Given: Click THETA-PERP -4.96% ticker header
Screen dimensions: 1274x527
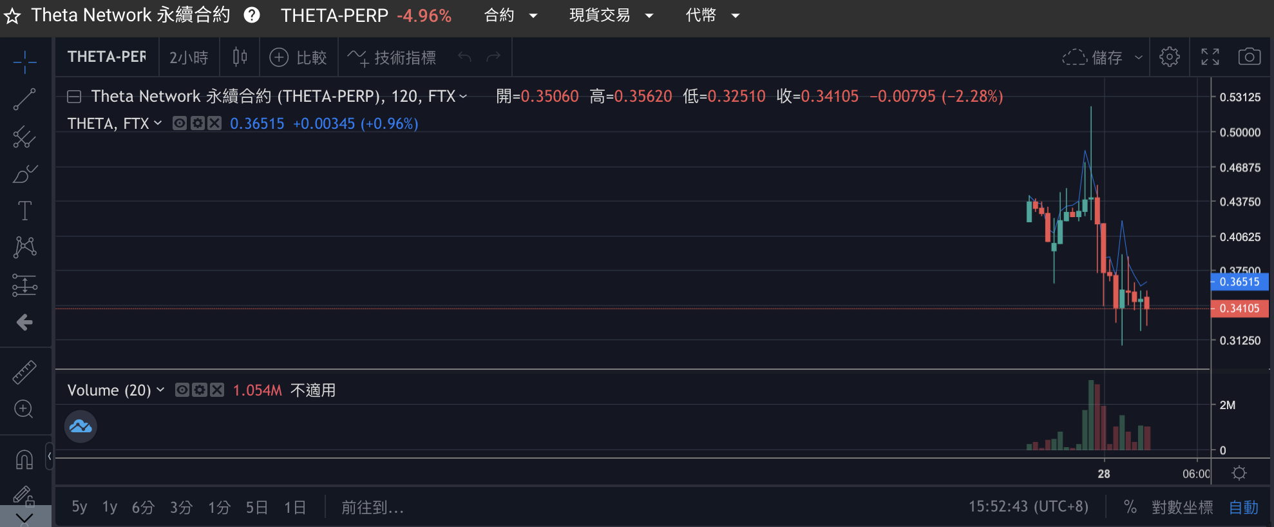Looking at the screenshot, I should click(x=366, y=15).
